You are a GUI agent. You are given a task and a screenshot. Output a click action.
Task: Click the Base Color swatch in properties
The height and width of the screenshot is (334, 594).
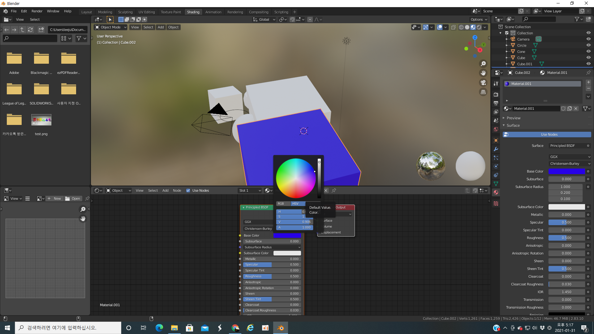point(566,171)
